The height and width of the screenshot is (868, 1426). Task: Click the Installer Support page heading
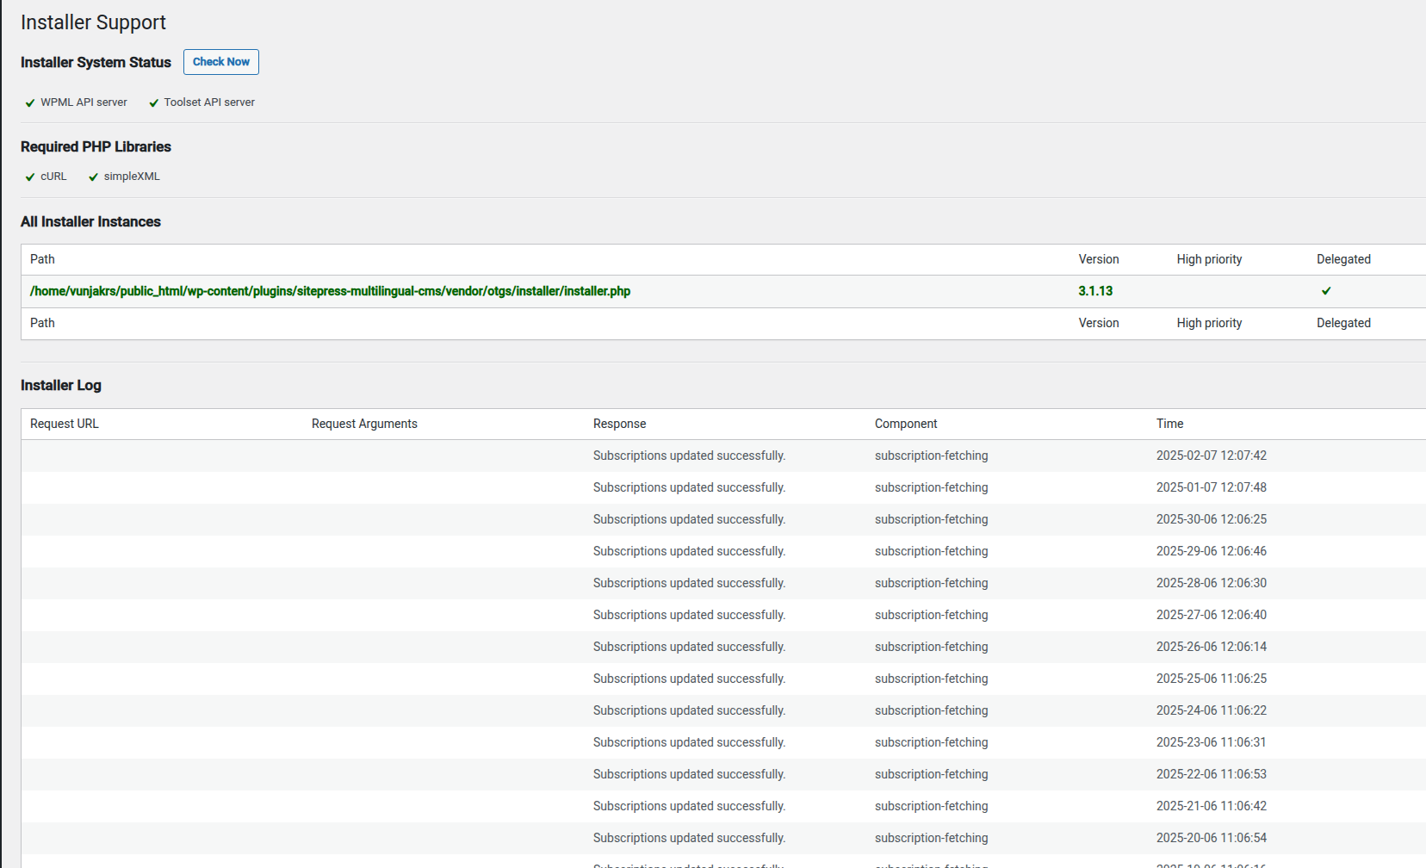(x=93, y=22)
